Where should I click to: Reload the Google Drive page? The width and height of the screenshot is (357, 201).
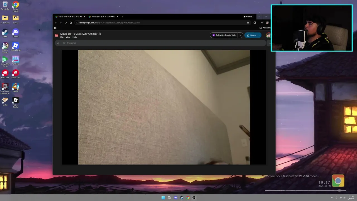tap(66, 23)
